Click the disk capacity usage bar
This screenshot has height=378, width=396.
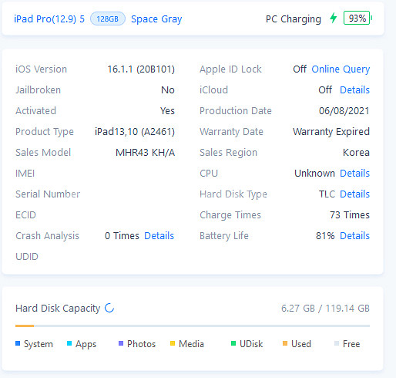pos(193,326)
